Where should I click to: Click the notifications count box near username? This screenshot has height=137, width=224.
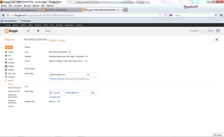[x=201, y=31]
